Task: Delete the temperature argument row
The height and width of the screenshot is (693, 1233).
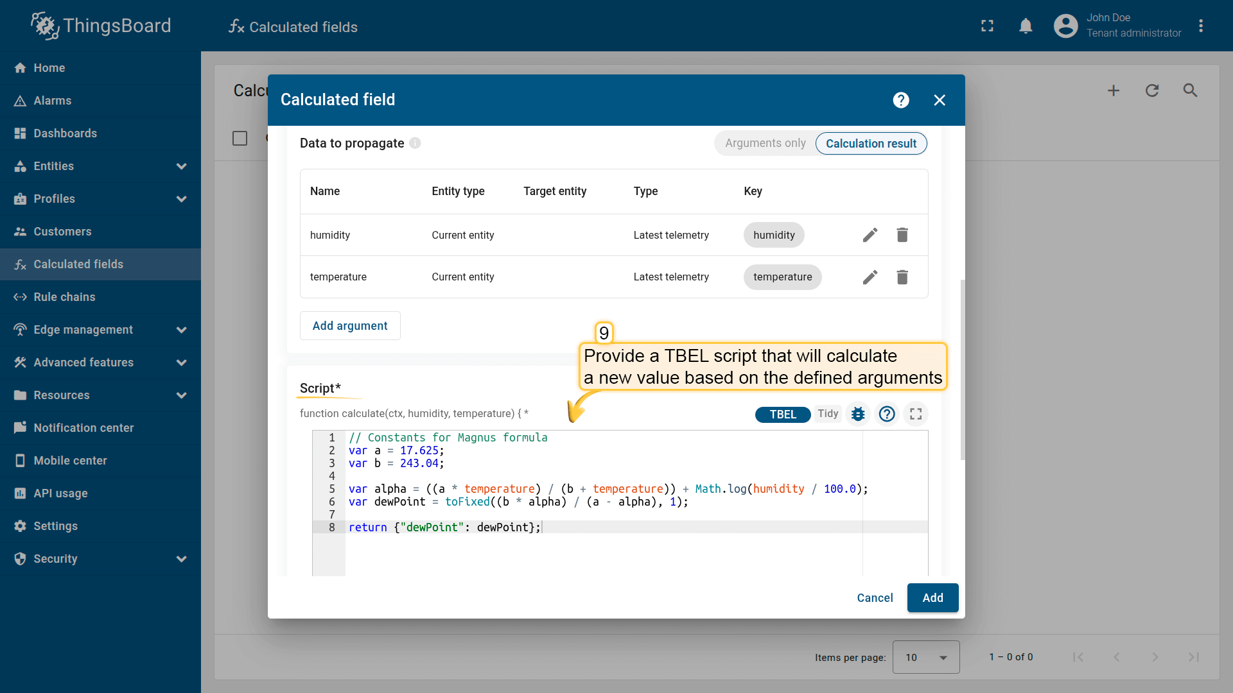Action: click(902, 277)
